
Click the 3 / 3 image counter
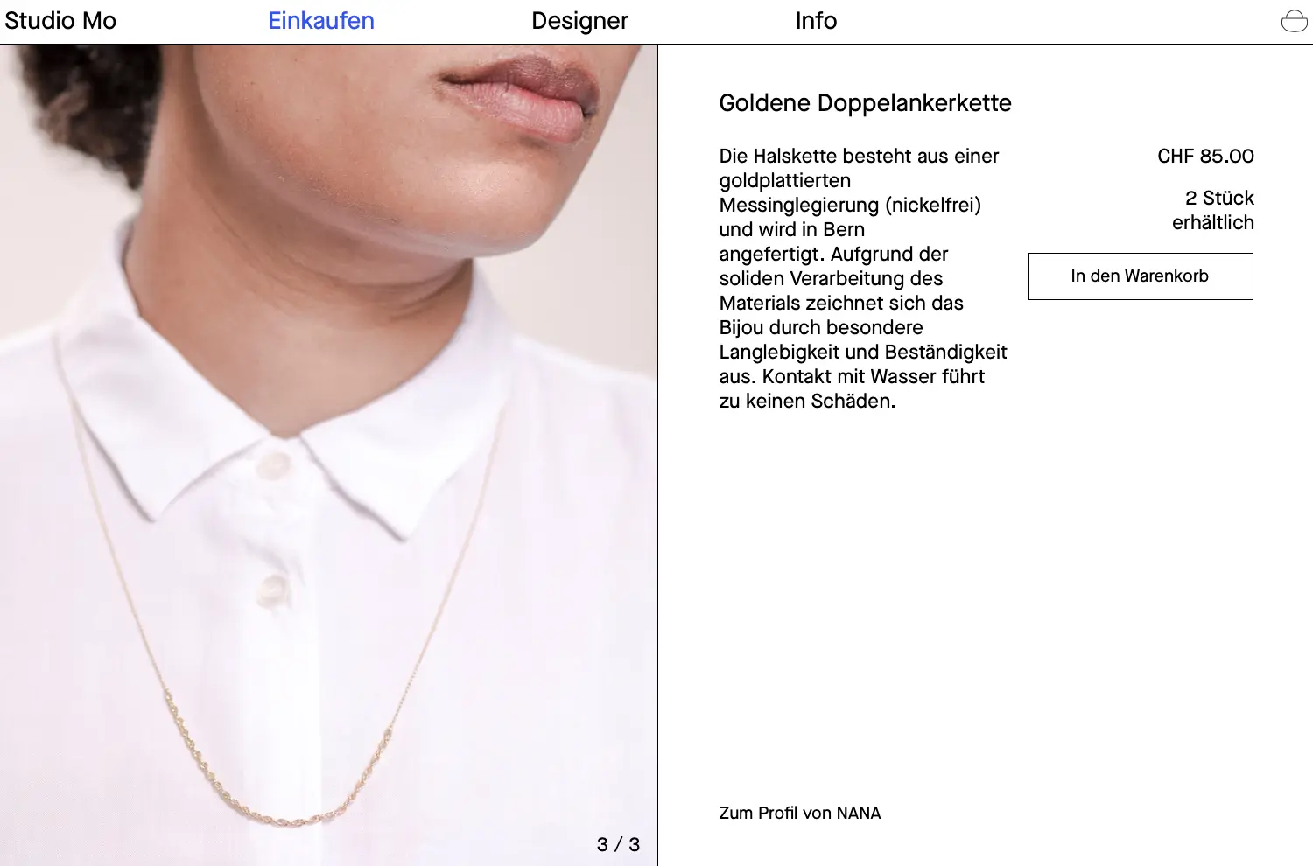pyautogui.click(x=618, y=844)
